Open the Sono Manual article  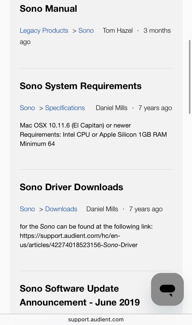pyautogui.click(x=48, y=8)
